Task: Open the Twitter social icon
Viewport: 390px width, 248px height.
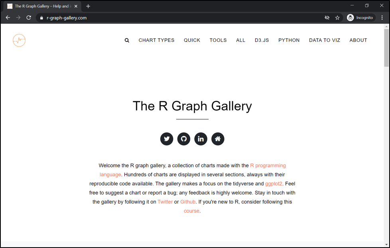Action: tap(167, 139)
